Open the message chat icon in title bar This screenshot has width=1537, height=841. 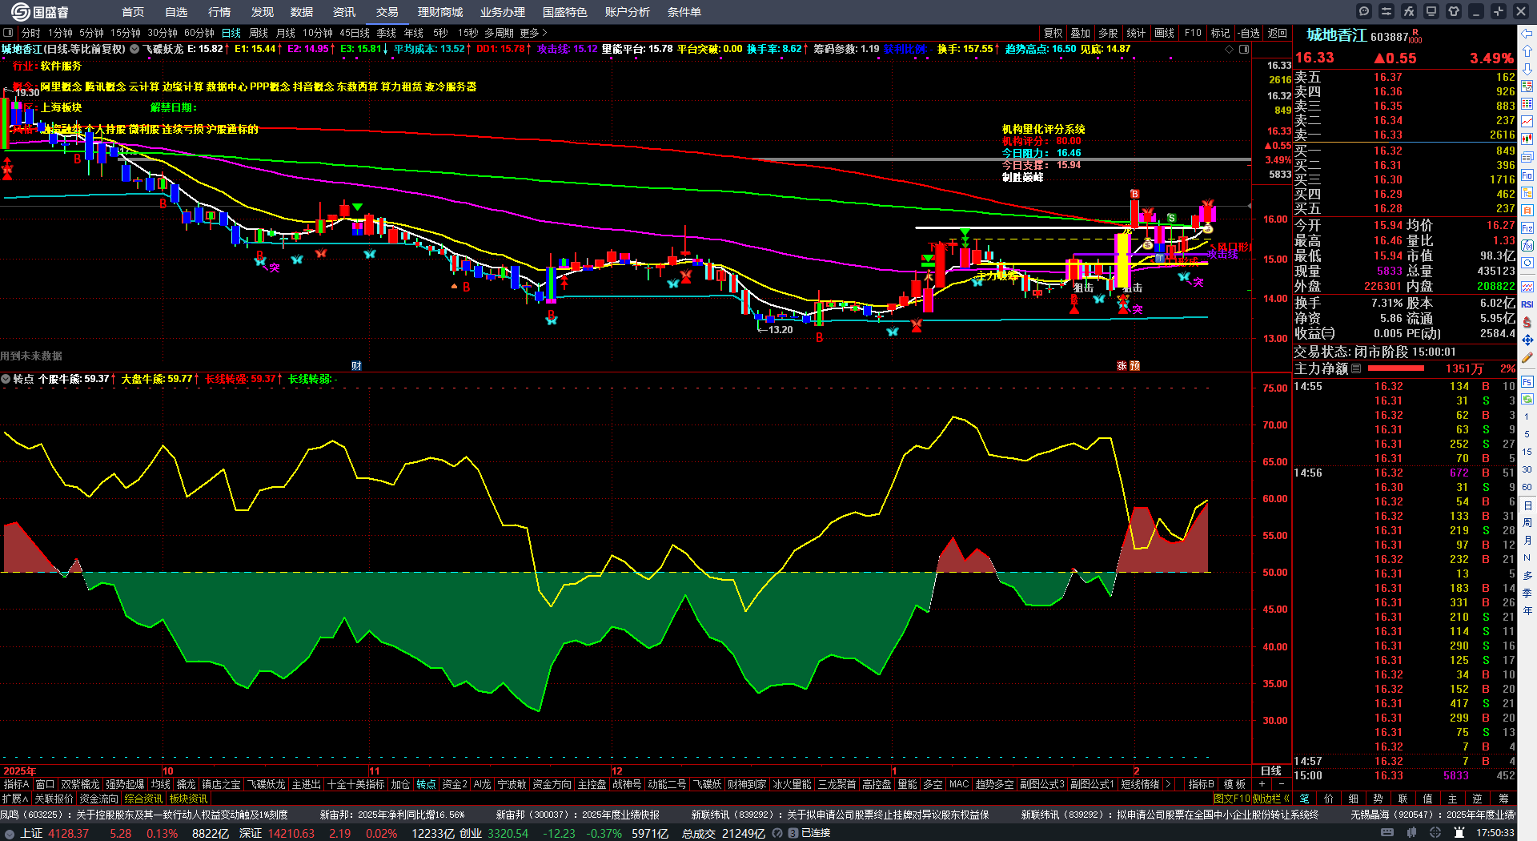pyautogui.click(x=1364, y=11)
